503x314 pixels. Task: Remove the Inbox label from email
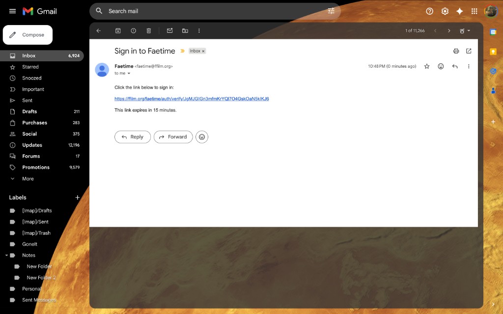pos(203,51)
